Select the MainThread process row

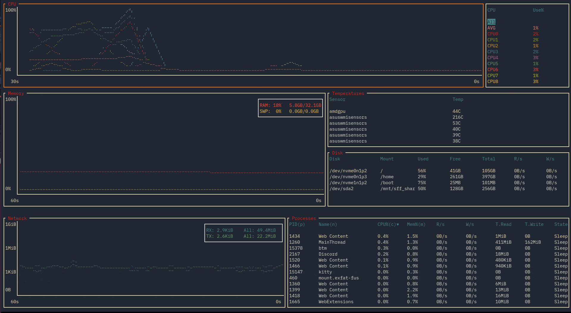(428, 242)
